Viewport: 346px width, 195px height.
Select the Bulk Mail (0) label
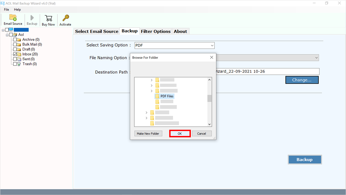pos(32,44)
